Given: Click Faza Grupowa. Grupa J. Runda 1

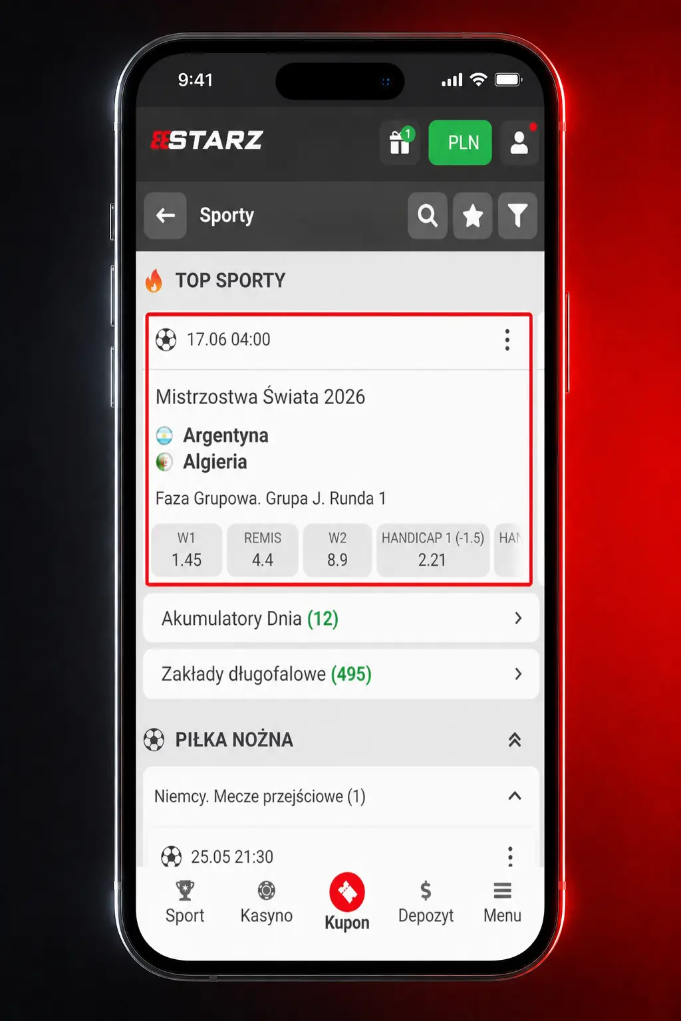Looking at the screenshot, I should [x=271, y=499].
